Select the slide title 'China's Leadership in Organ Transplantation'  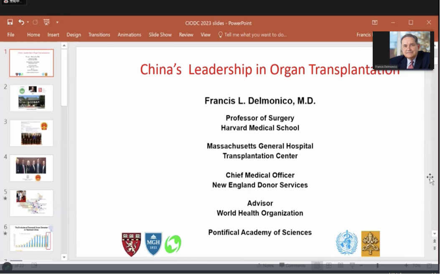coord(270,69)
